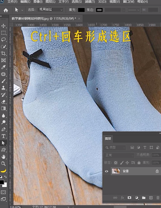161x208 pixels.
Task: Open the 编辑(E) menu
Action: coord(25,2)
